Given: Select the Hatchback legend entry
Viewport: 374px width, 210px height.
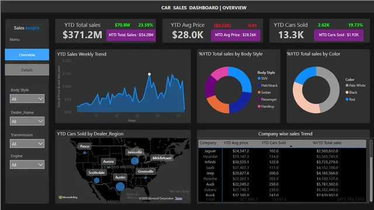Looking at the screenshot, I should coord(268,85).
